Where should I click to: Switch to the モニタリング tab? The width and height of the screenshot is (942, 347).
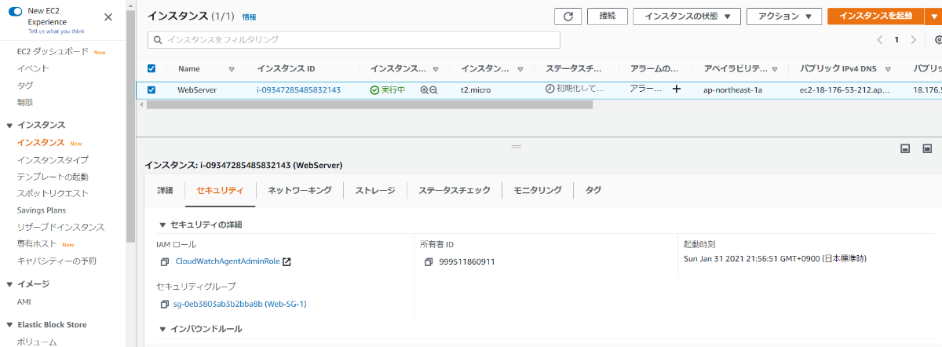pos(538,190)
